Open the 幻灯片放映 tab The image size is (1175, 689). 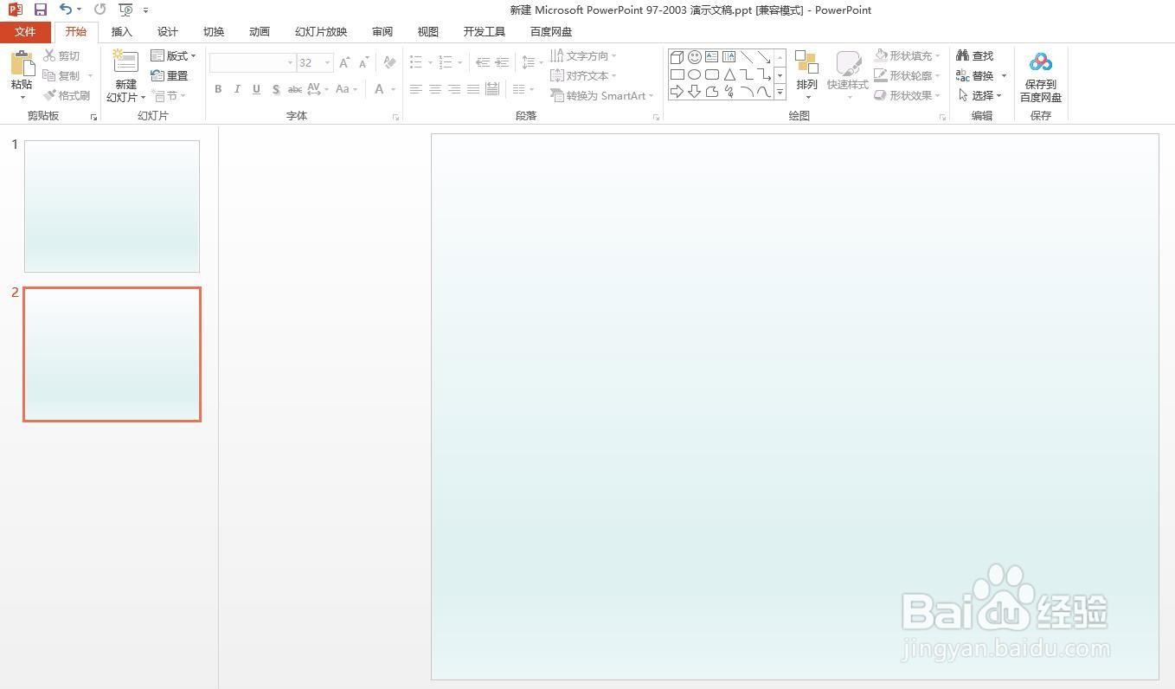tap(321, 32)
